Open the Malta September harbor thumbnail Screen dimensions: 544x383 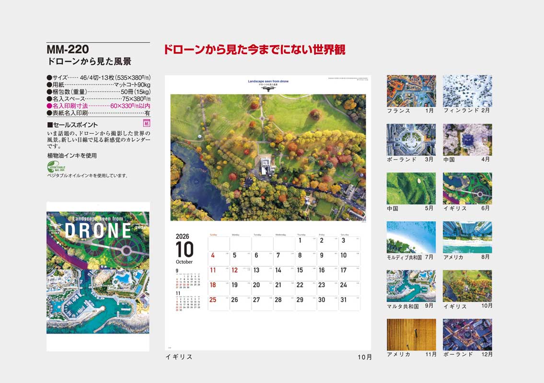pyautogui.click(x=411, y=286)
